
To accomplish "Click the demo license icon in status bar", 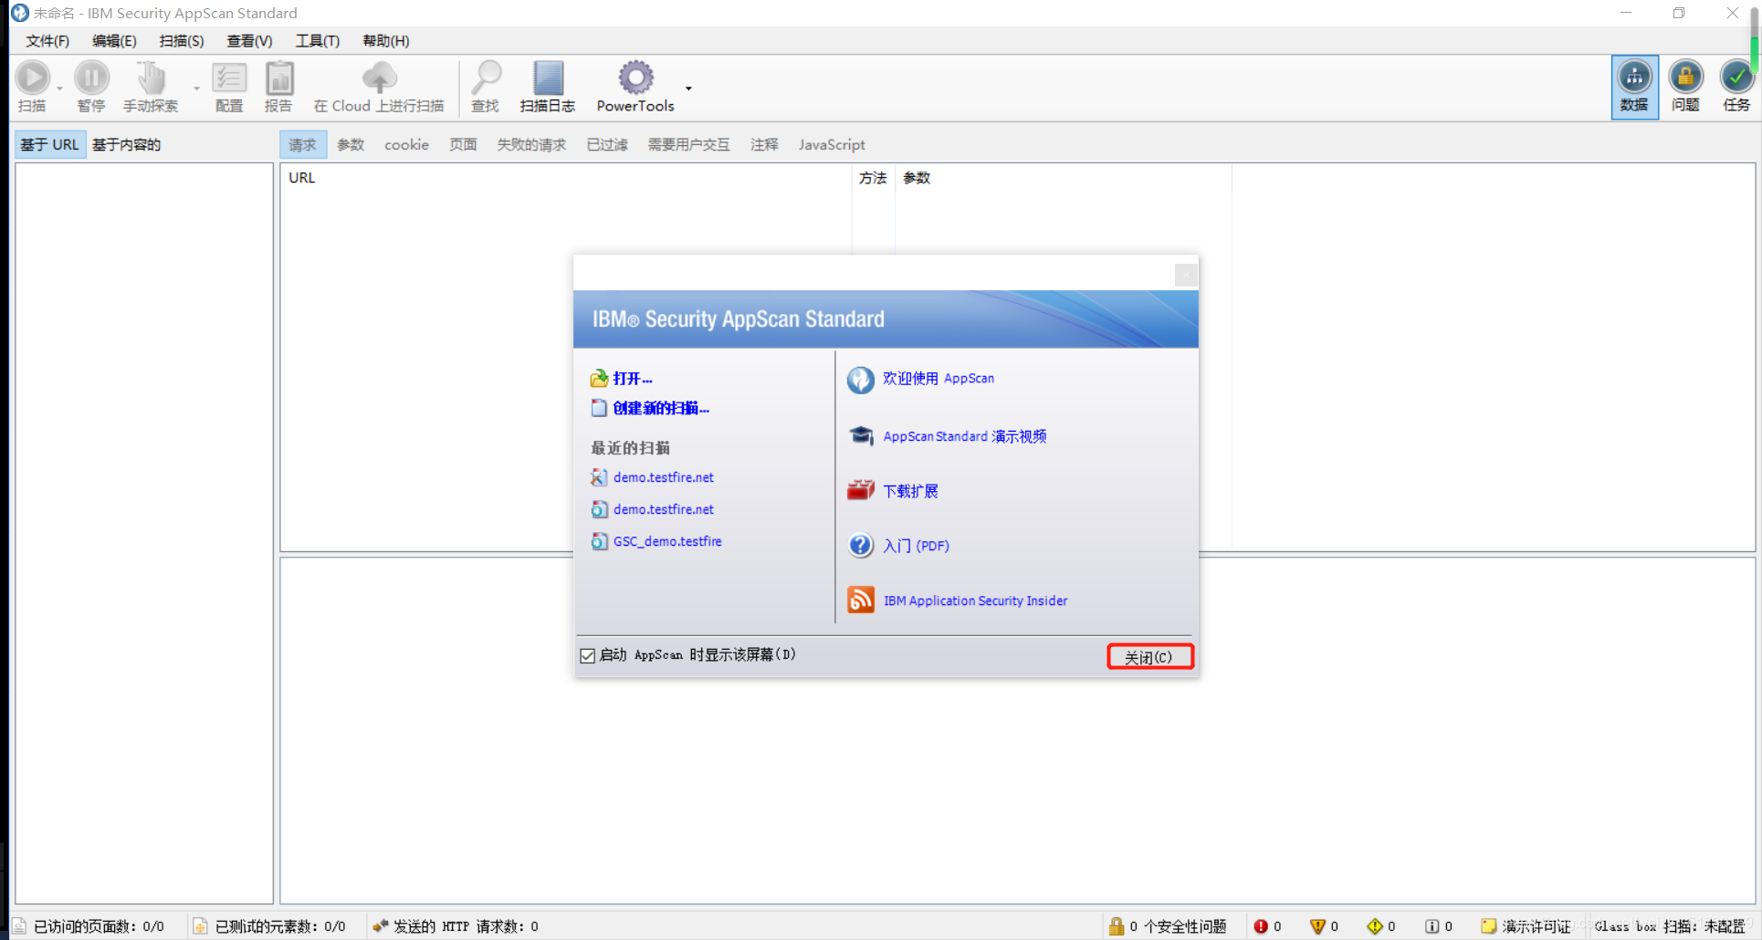I will [1488, 926].
